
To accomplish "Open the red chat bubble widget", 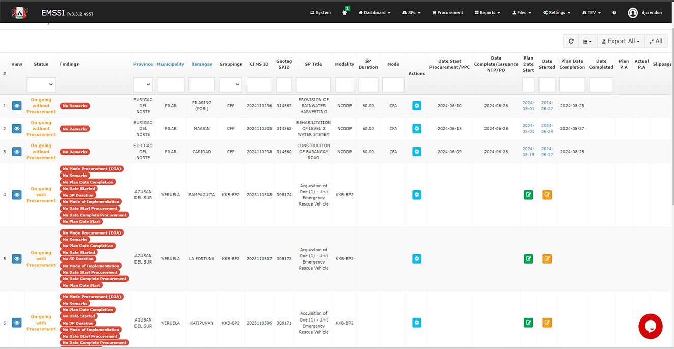I will 650,326.
